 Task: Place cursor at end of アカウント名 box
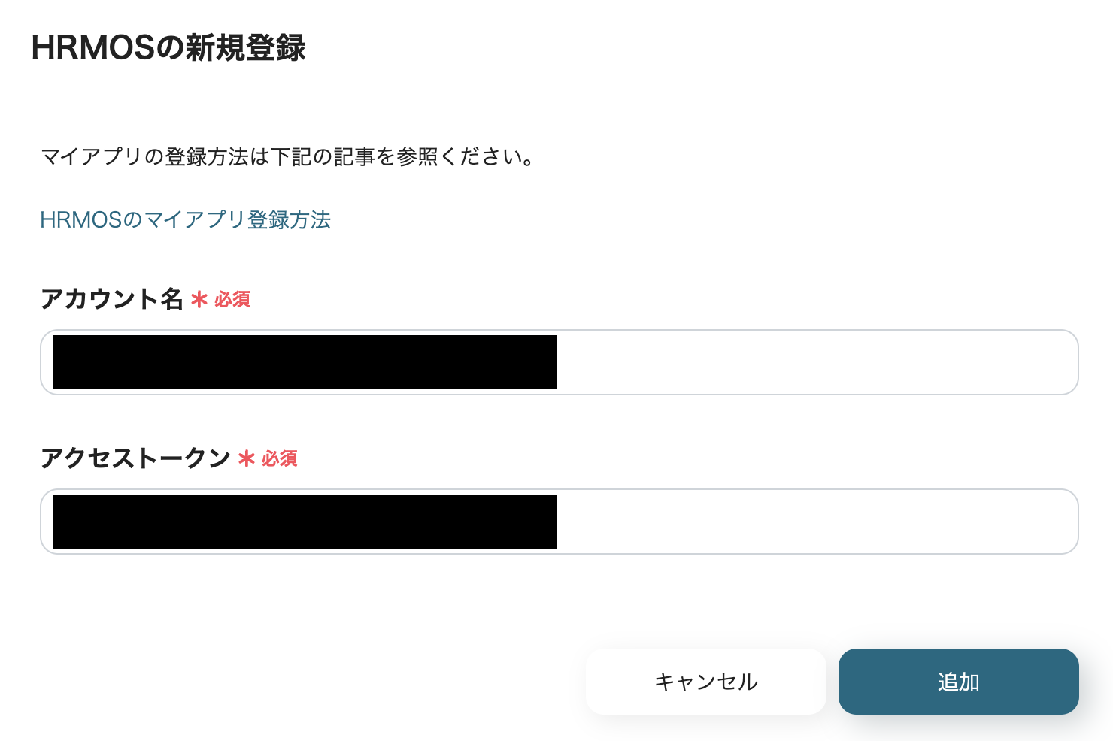(1053, 362)
